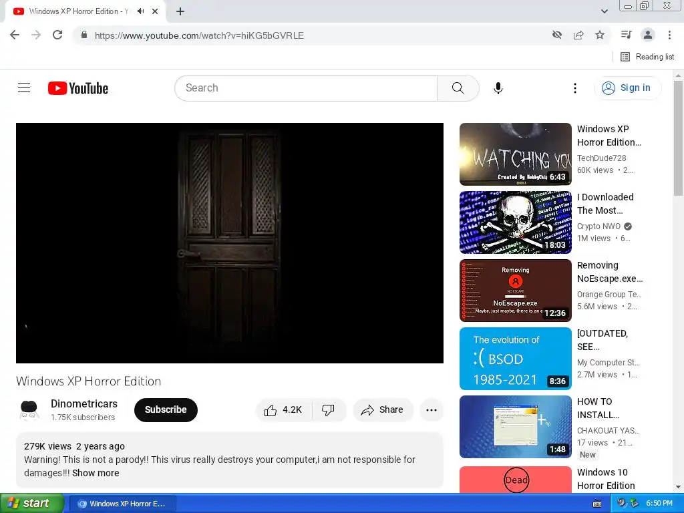Open the Dinometricars channel avatar
684x513 pixels.
pyautogui.click(x=29, y=410)
